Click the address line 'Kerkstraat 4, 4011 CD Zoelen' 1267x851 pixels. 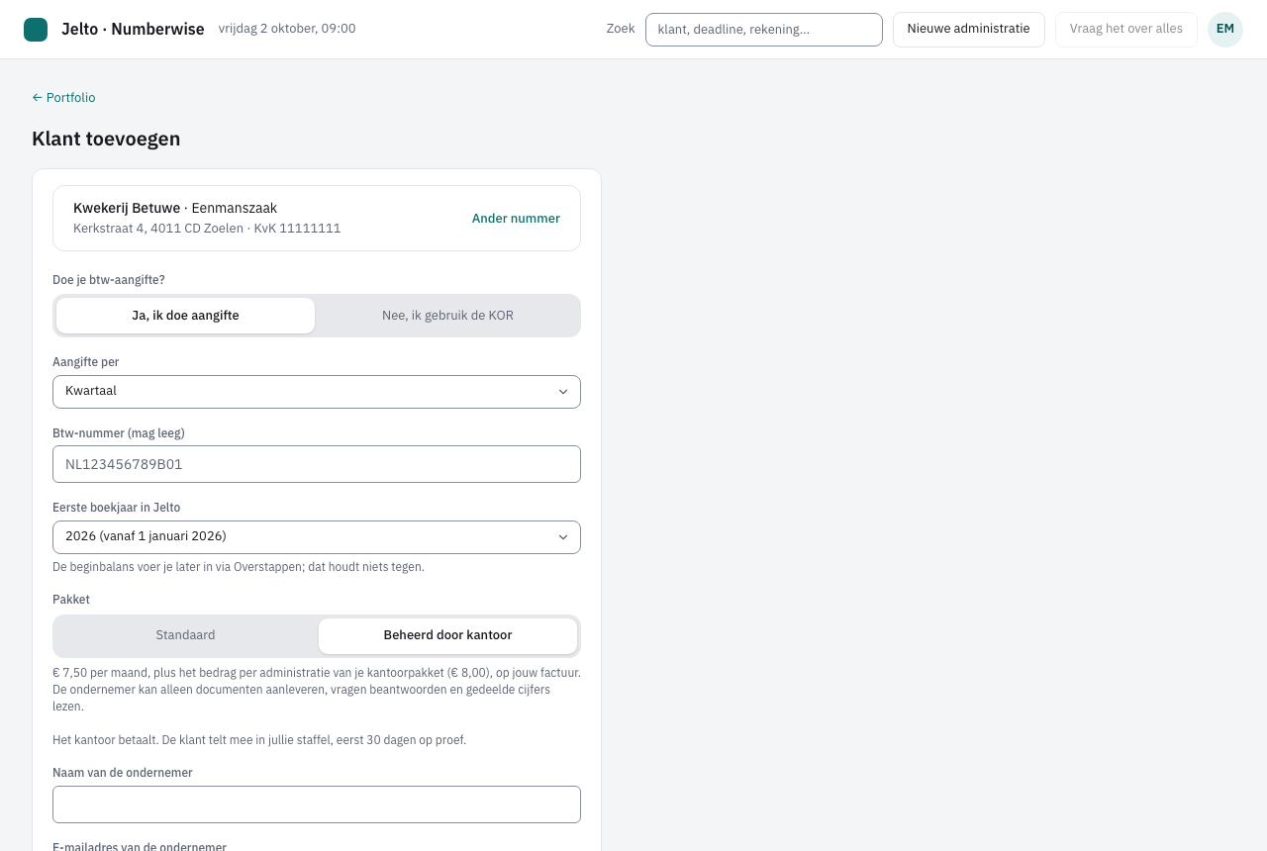158,229
